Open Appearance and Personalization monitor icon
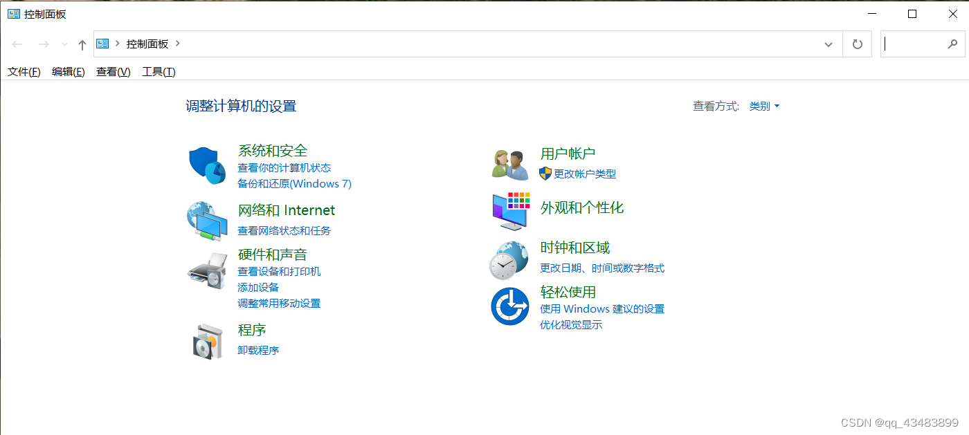This screenshot has height=435, width=969. (510, 211)
